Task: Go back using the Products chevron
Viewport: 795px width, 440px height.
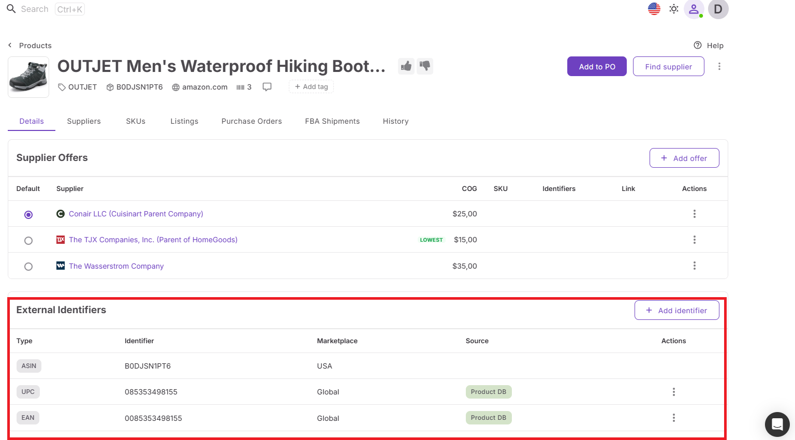Action: point(10,46)
